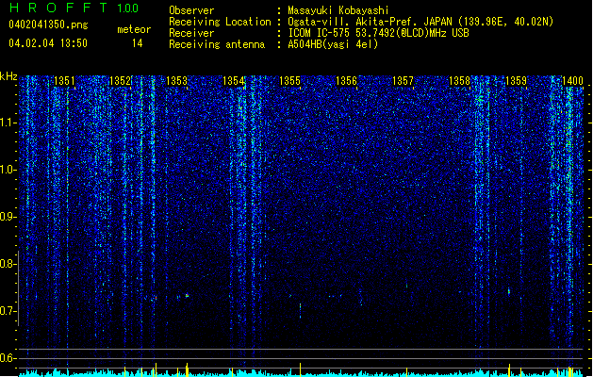Click the 1351 time marker

[x=64, y=81]
